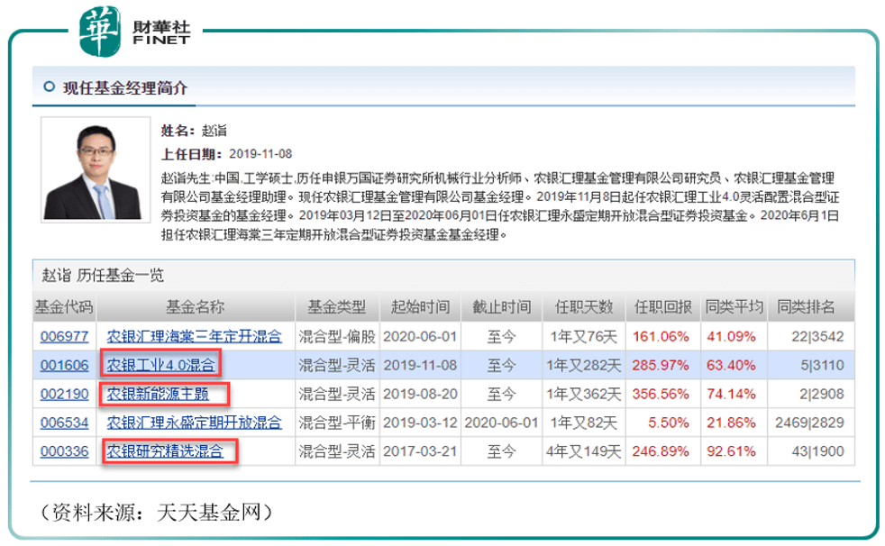Viewport: 885px width, 546px height.
Task: Select the 起始时间 column header
Action: pyautogui.click(x=420, y=307)
